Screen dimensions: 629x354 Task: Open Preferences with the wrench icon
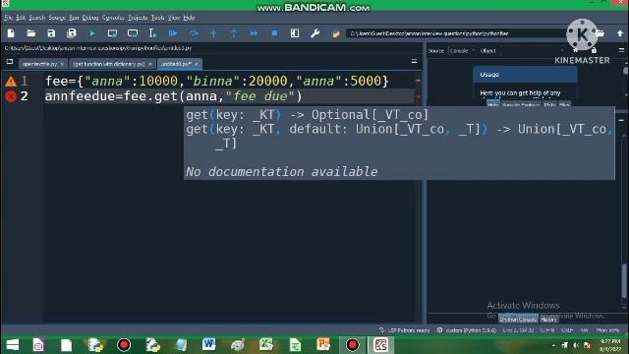click(314, 33)
